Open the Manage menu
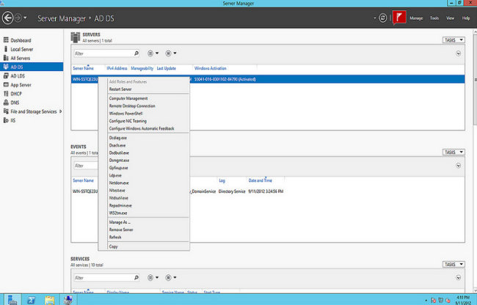 click(x=416, y=17)
